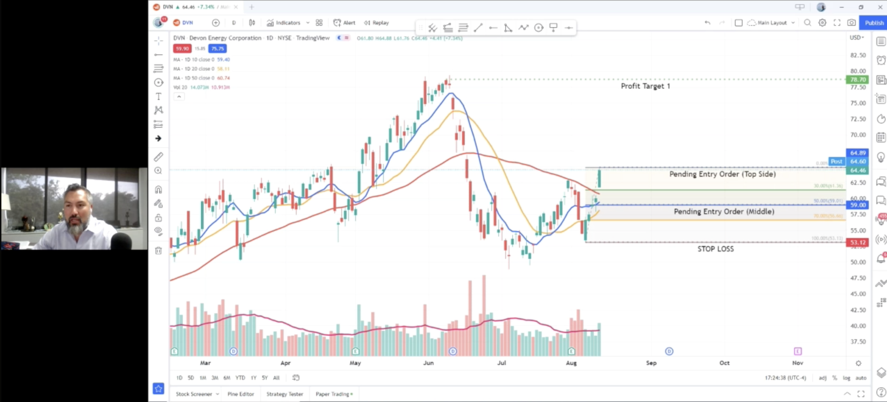887x402 pixels.
Task: Click the trash icon to remove drawings
Action: [x=159, y=251]
